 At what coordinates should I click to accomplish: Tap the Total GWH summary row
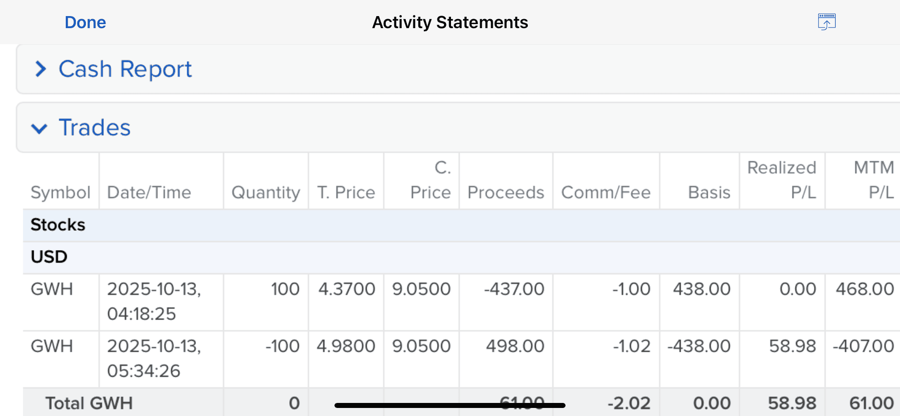pyautogui.click(x=89, y=403)
